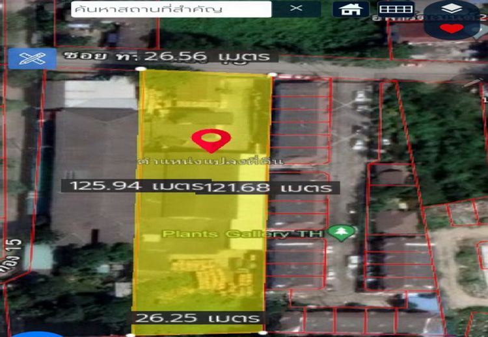Open the map layers icon

[452, 9]
